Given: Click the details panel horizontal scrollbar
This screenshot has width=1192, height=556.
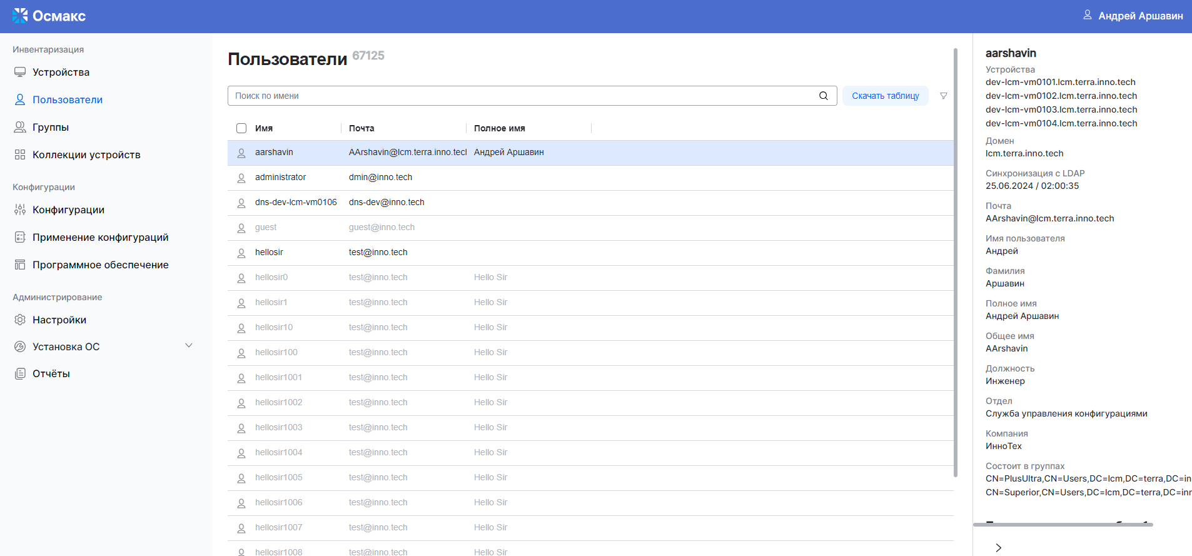Looking at the screenshot, I should 1063,525.
